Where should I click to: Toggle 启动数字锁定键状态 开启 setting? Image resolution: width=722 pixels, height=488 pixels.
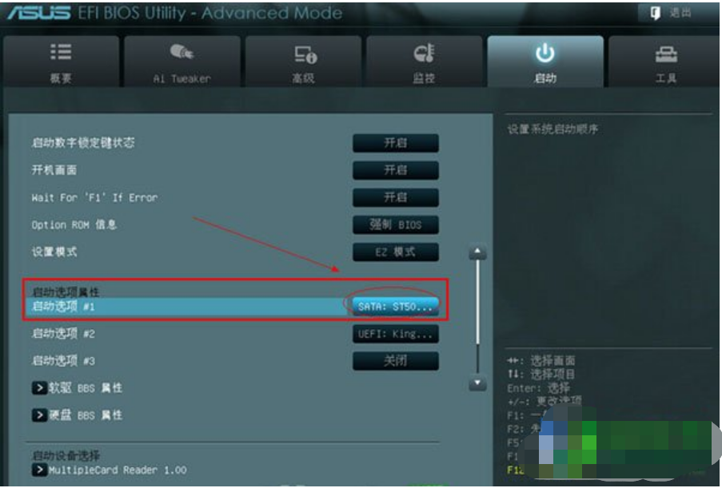pyautogui.click(x=396, y=143)
